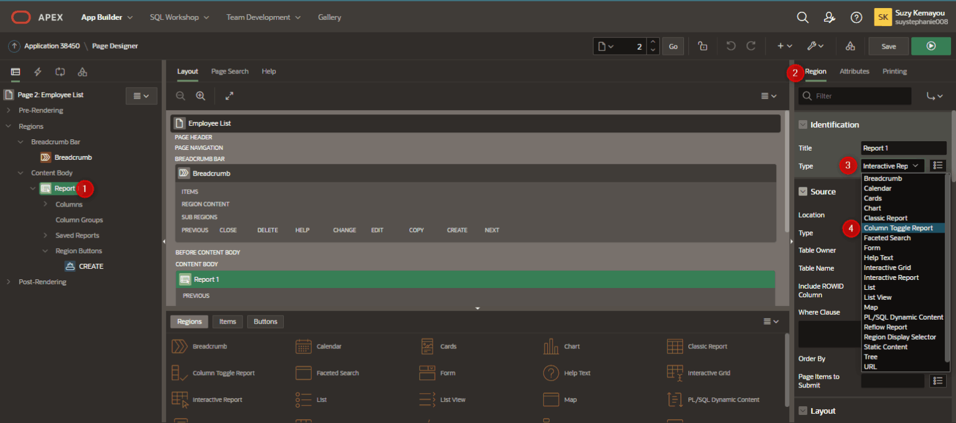The width and height of the screenshot is (956, 423).
Task: Expand the layout pane to full screen
Action: point(230,96)
